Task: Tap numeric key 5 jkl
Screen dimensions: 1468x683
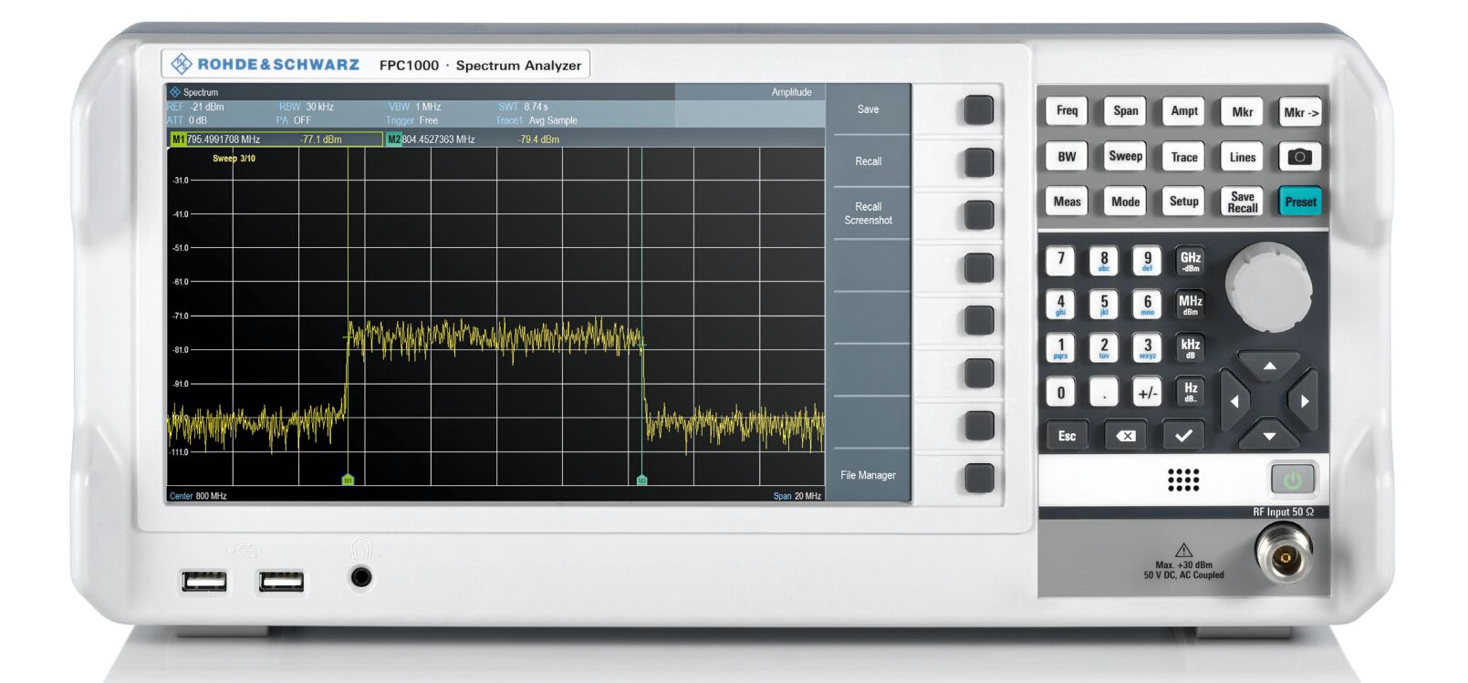Action: pyautogui.click(x=1104, y=304)
